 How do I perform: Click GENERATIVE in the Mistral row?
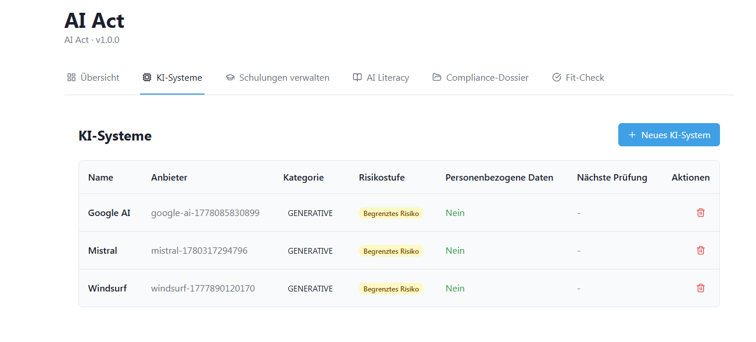[310, 251]
